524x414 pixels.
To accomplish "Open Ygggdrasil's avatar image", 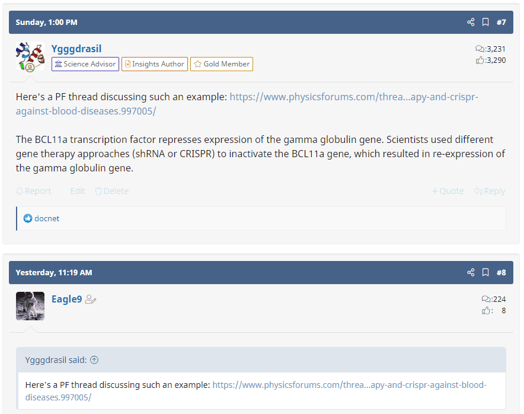I will tap(30, 57).
